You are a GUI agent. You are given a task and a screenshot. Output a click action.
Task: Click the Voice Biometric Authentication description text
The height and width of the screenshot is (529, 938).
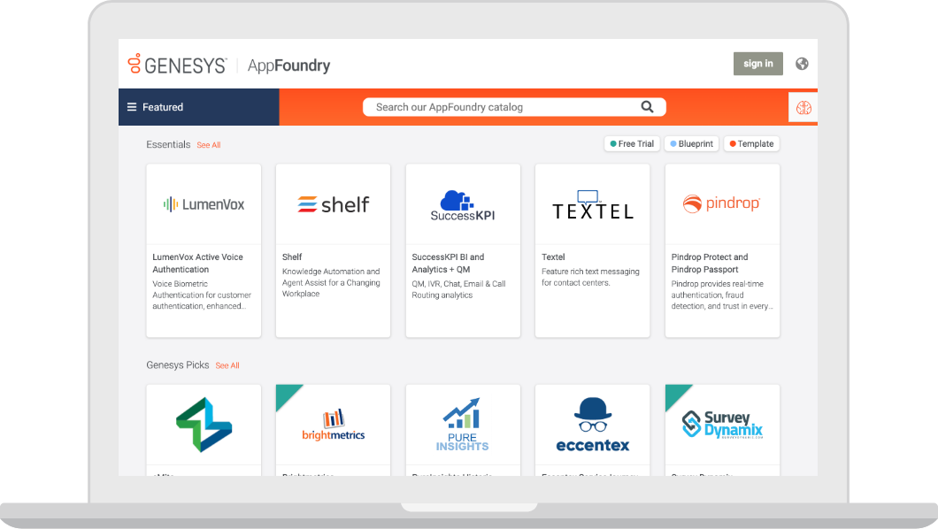(202, 295)
